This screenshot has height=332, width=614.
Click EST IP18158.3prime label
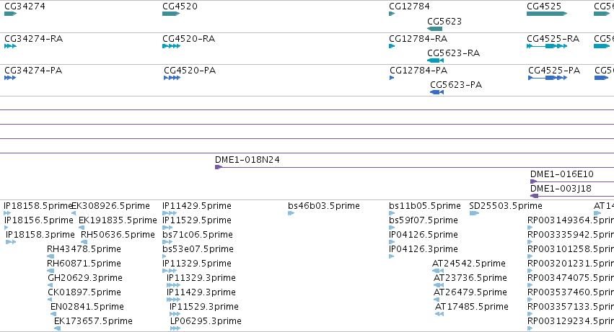tap(40, 235)
